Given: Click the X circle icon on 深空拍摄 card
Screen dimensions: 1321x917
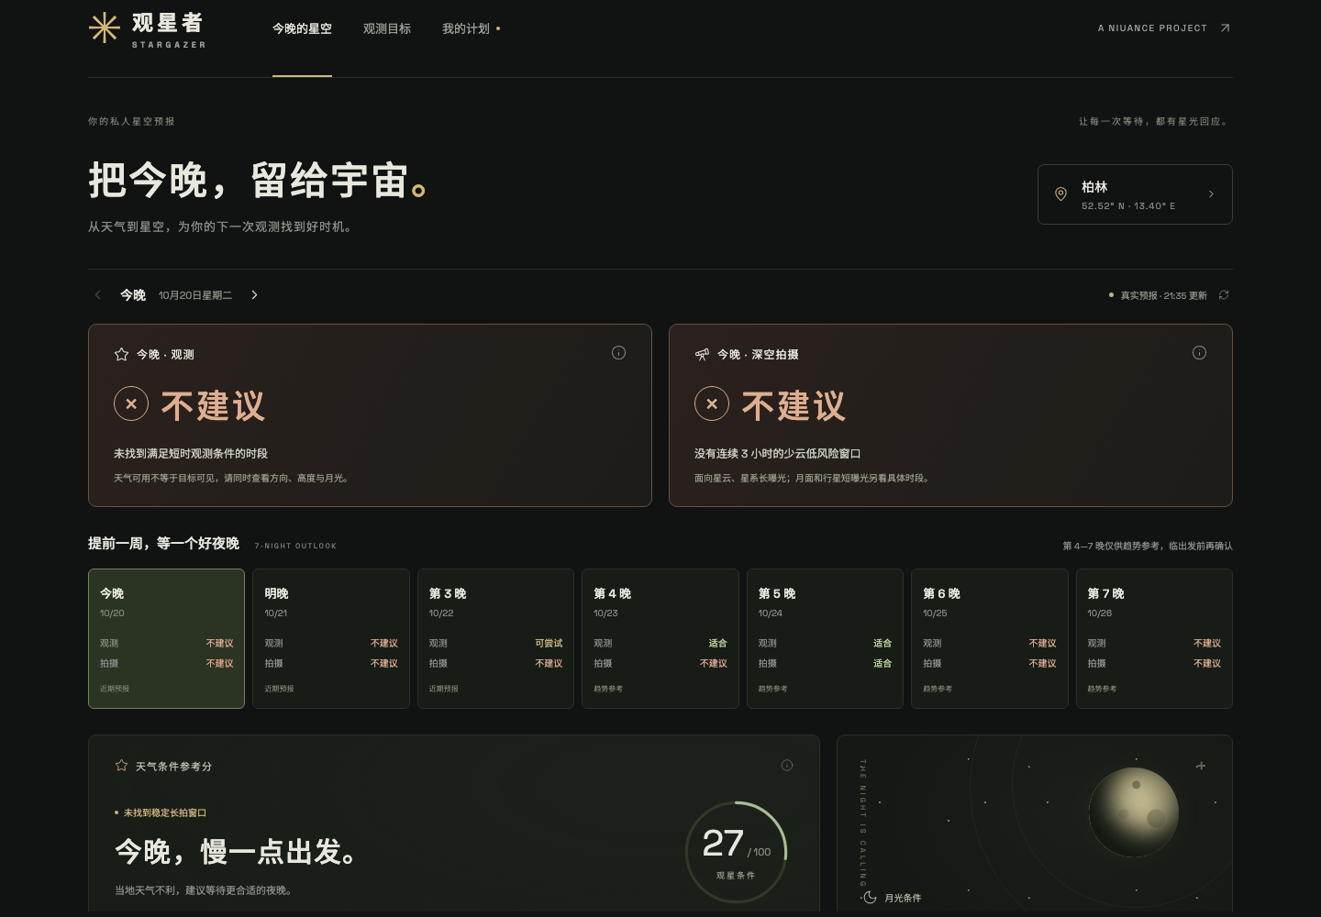Looking at the screenshot, I should click(x=712, y=403).
